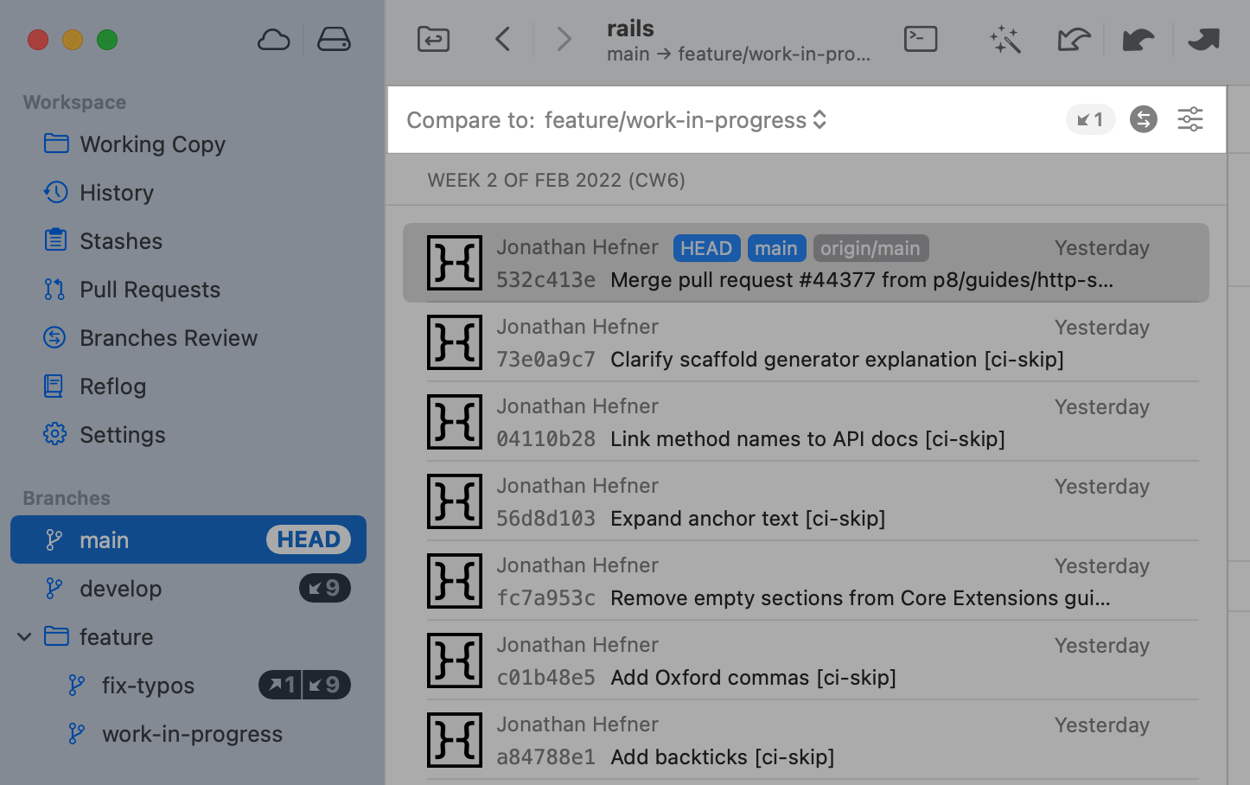Screen dimensions: 1250x785
Task: Open Branches Review in the sidebar
Action: (169, 338)
